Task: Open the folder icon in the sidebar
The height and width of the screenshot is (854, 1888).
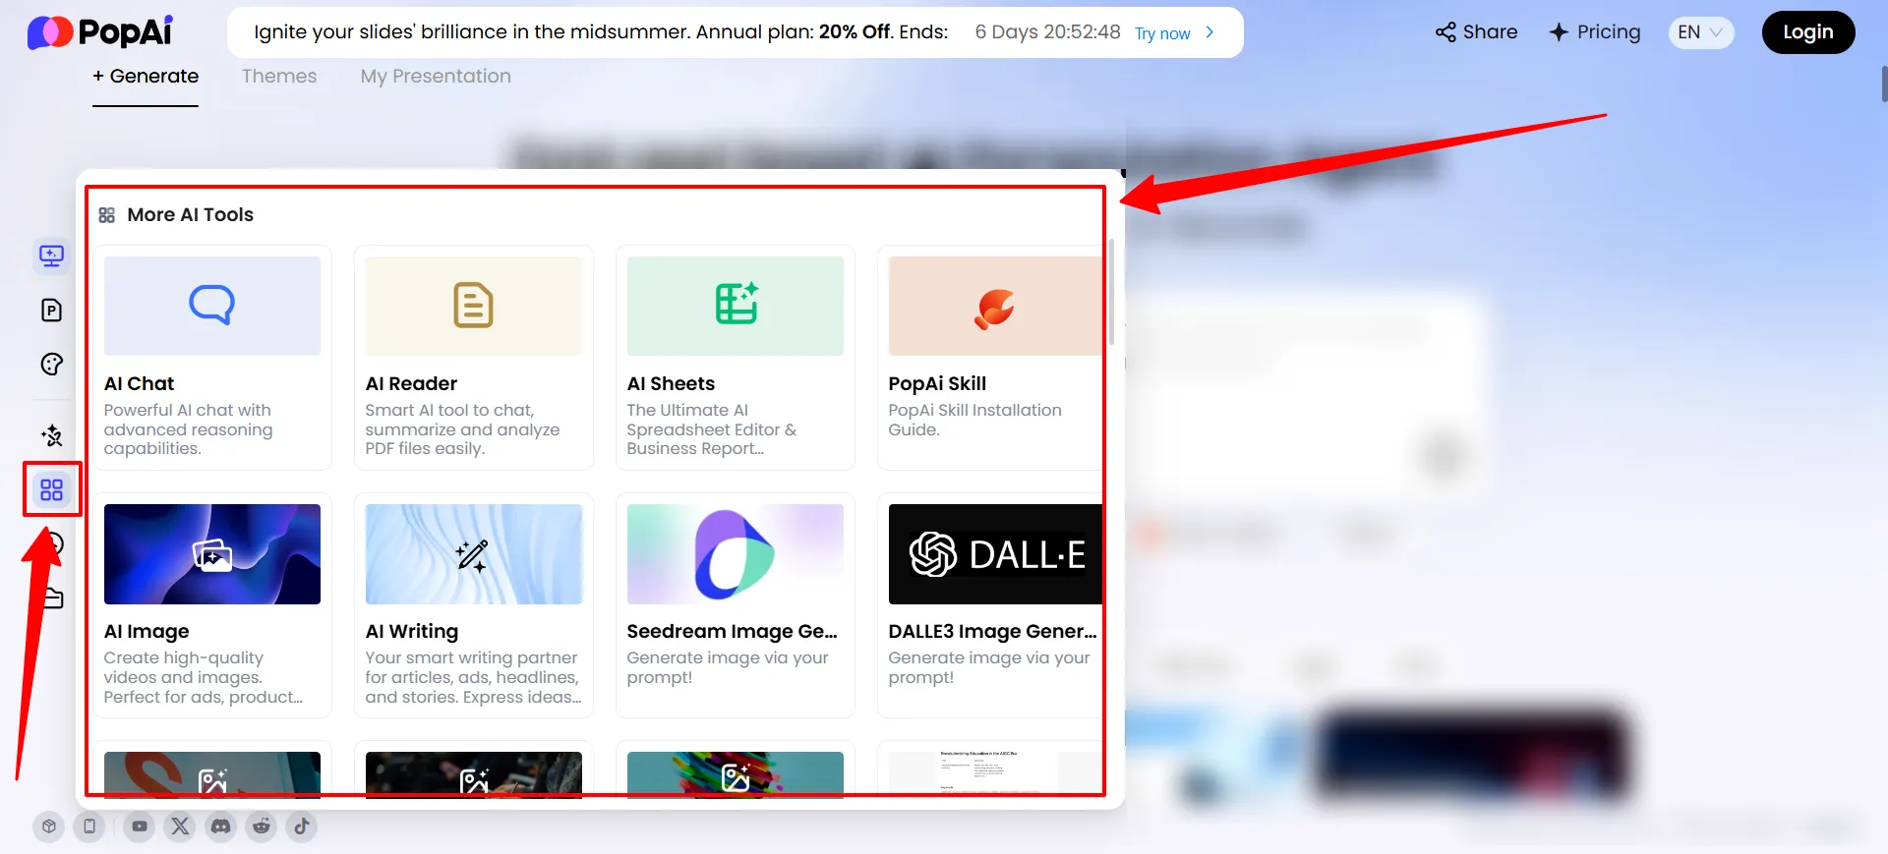Action: tap(54, 598)
